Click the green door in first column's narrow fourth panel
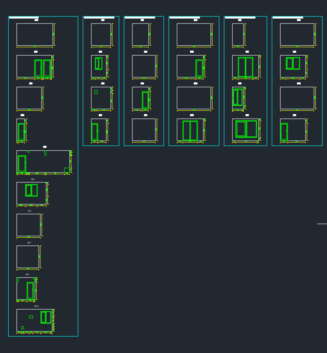 click(21, 132)
